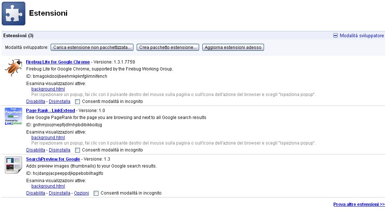Click the Firebug Lite beetle icon

[x=13, y=68]
